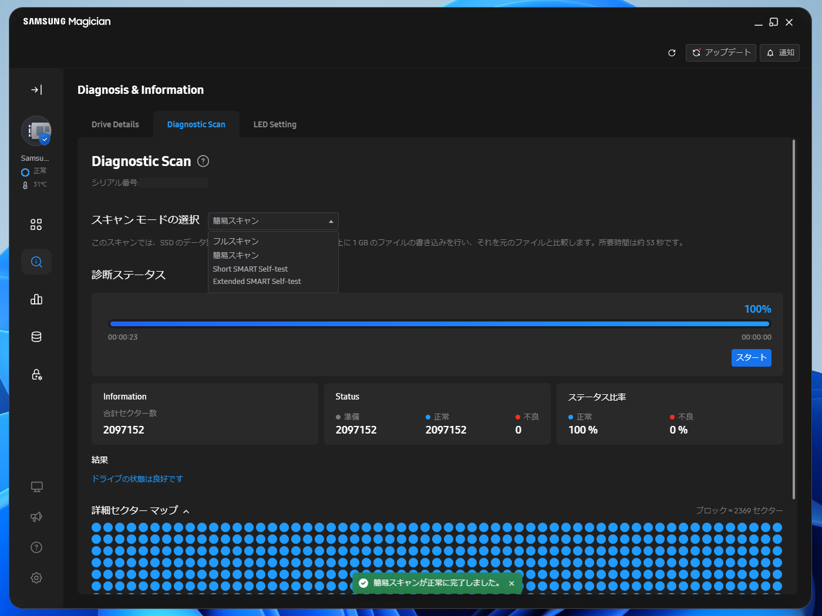Open the settings gear icon
Viewport: 822px width, 616px height.
(x=36, y=578)
